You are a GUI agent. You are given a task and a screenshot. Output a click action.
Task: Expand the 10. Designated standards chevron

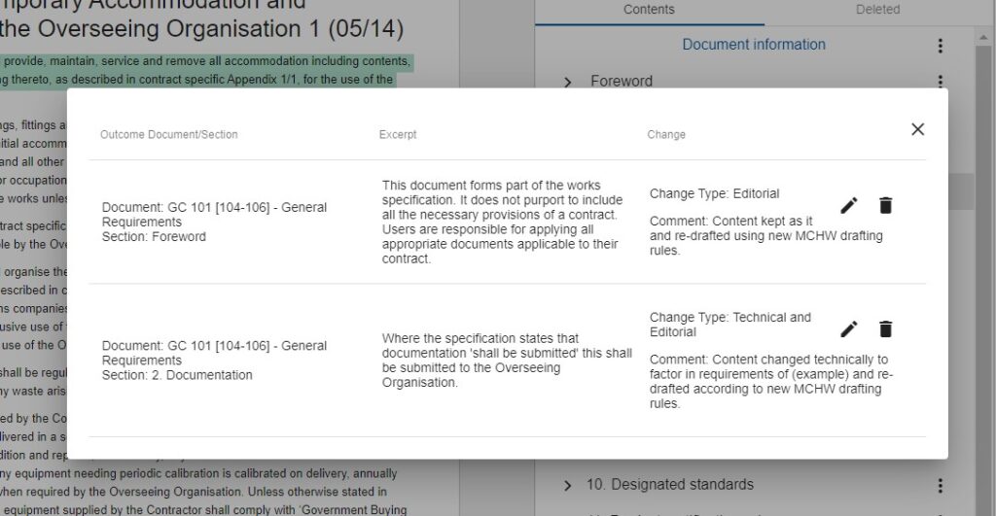pyautogui.click(x=568, y=485)
